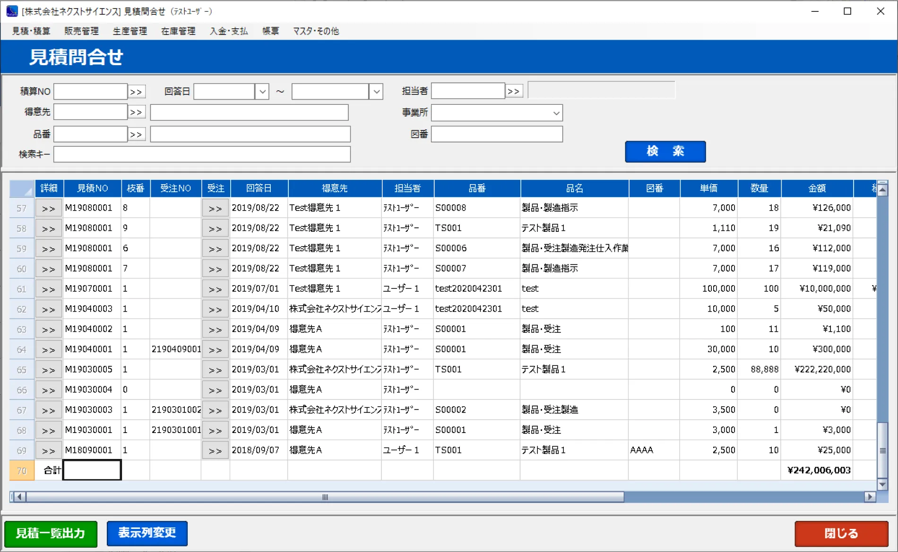898x552 pixels.
Task: Click the 受注NO cell 2190409001
Action: [x=176, y=349]
